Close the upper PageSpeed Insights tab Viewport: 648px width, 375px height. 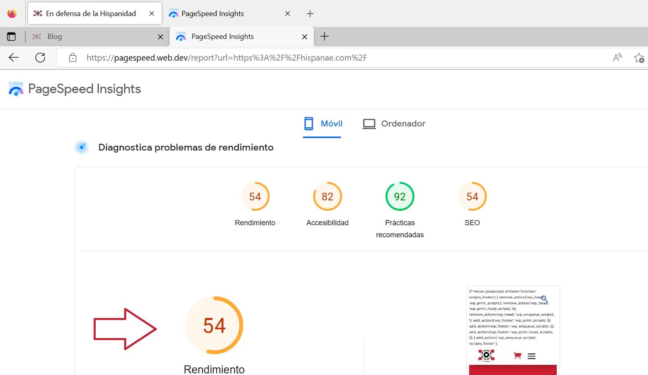click(287, 13)
